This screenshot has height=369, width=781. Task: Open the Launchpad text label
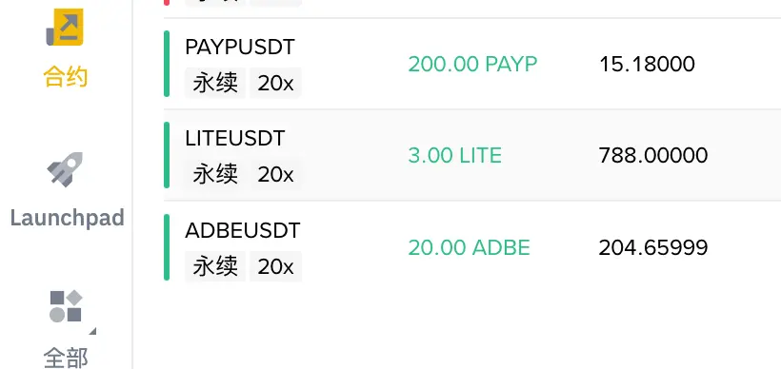pyautogui.click(x=68, y=218)
